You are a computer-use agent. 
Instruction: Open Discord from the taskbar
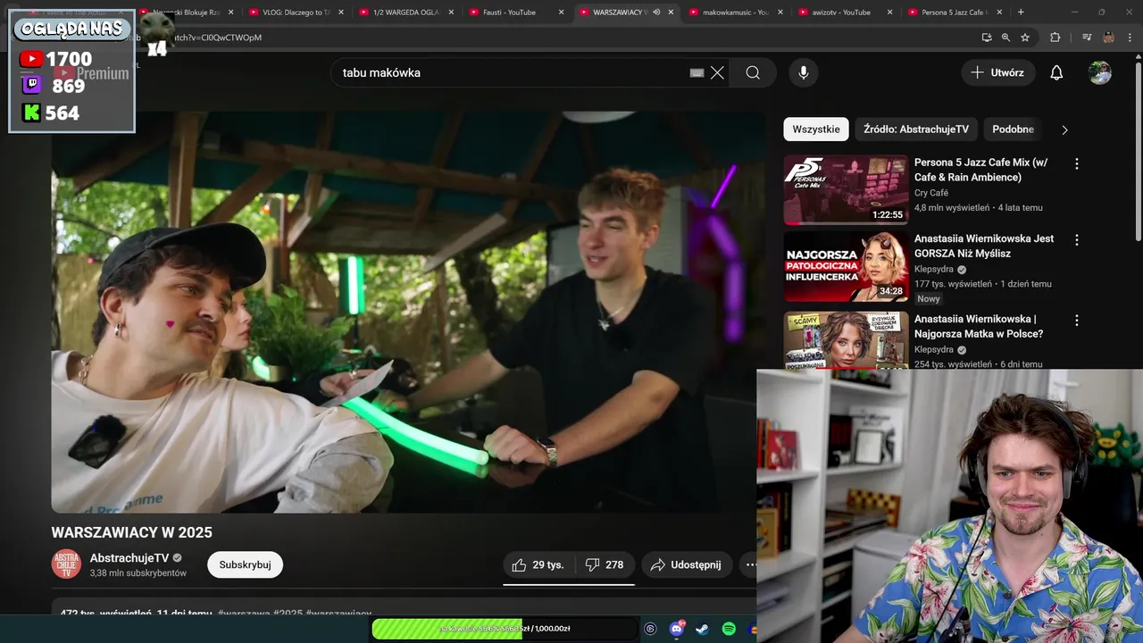677,629
